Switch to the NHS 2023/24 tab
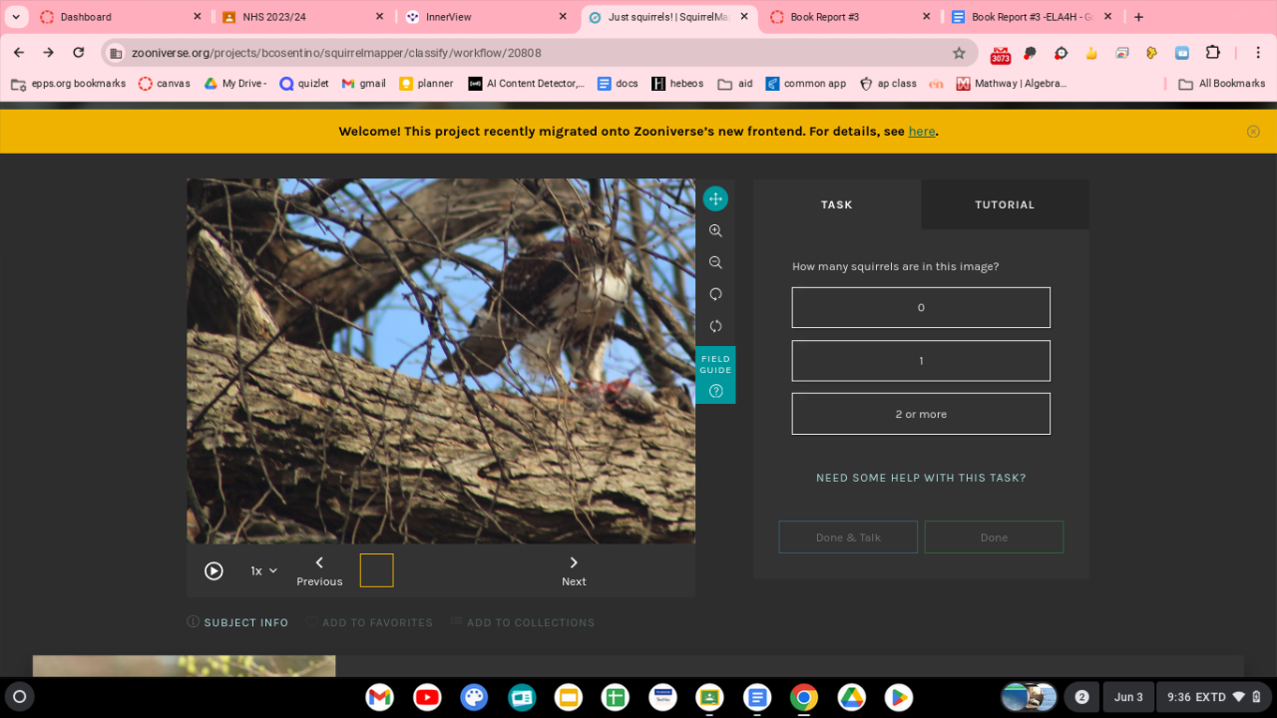The width and height of the screenshot is (1277, 718). (x=302, y=17)
